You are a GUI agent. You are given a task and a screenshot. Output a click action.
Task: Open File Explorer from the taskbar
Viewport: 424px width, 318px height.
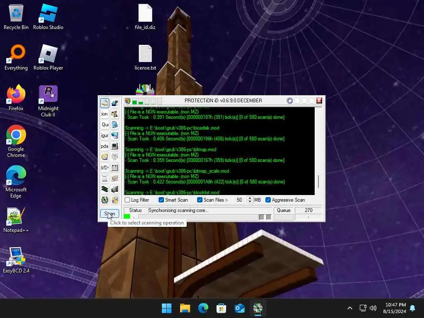click(185, 308)
